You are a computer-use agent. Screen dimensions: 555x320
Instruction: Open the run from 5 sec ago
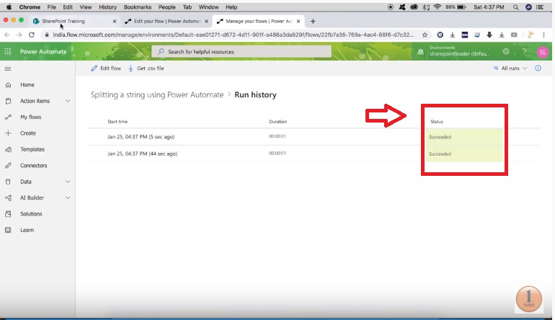[141, 136]
